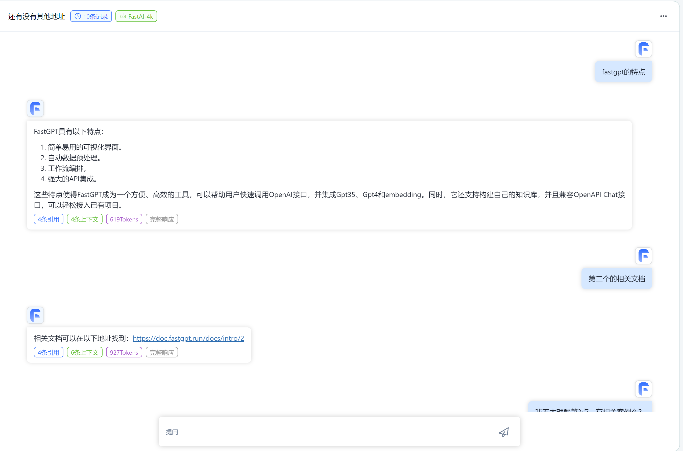Click user avatar above 'fastgpt的特点' message

(x=643, y=49)
